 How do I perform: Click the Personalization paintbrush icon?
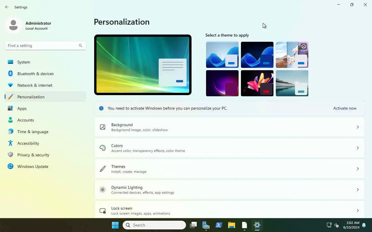point(10,97)
